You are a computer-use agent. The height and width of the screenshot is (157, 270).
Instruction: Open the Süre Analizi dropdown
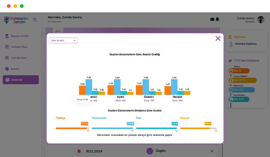coord(63,41)
